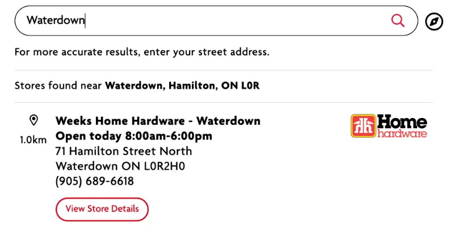This screenshot has height=227, width=454.
Task: Click the 1.0km distance label
Action: 33,140
